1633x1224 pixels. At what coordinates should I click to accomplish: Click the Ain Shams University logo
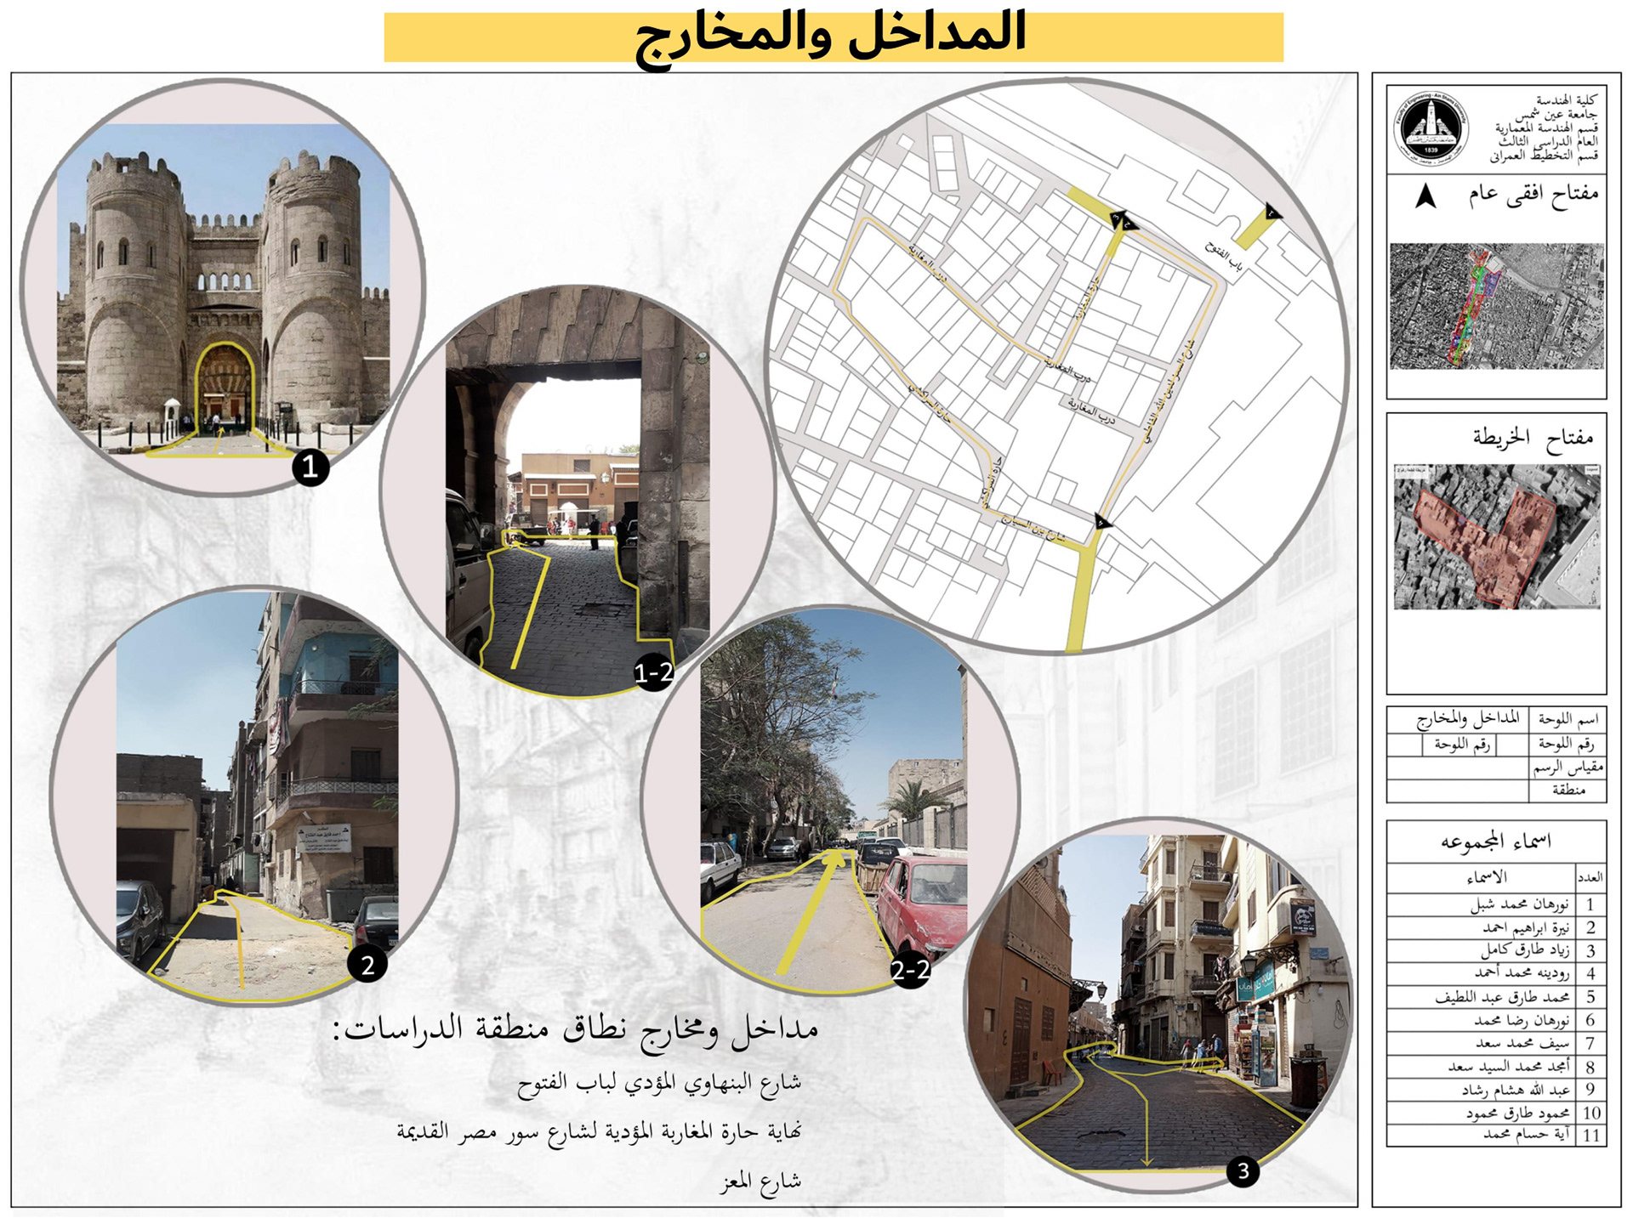pos(1431,129)
